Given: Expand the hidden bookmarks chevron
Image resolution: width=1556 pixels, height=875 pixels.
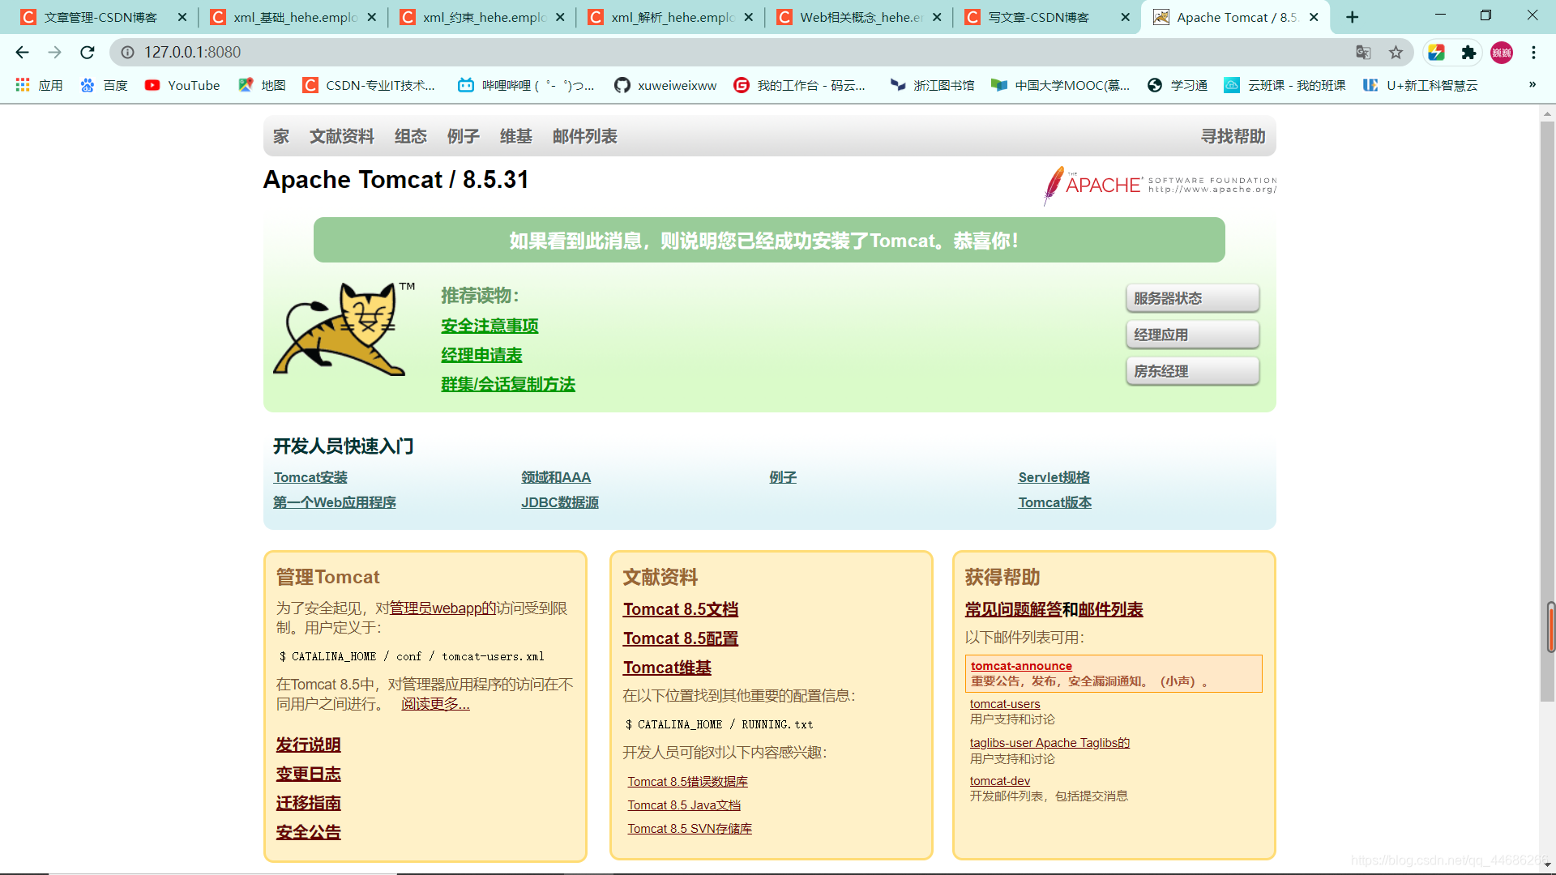Looking at the screenshot, I should point(1532,85).
